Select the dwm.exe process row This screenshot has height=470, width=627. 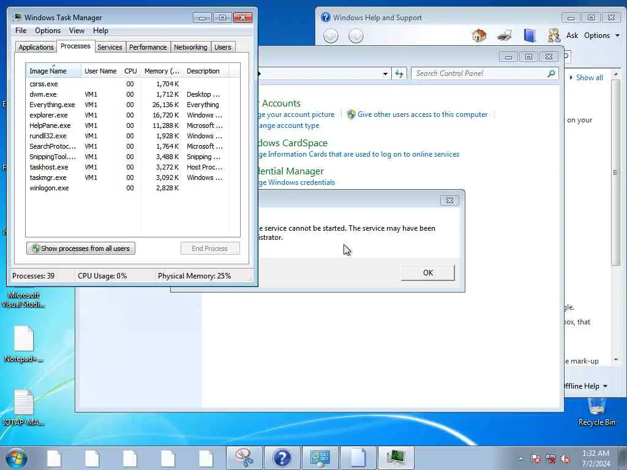(x=127, y=94)
